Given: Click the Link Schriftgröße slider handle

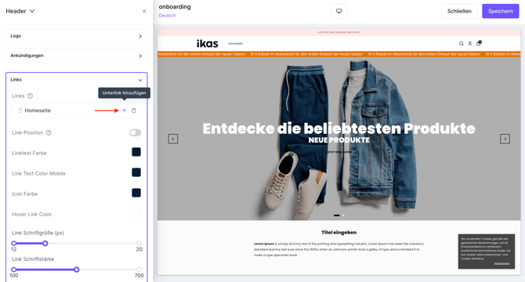Looking at the screenshot, I should (x=45, y=243).
